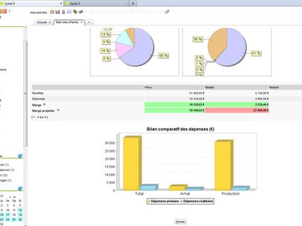302x226 pixels.
Task: Click the green Marge prévu amount cell
Action: pos(174,104)
